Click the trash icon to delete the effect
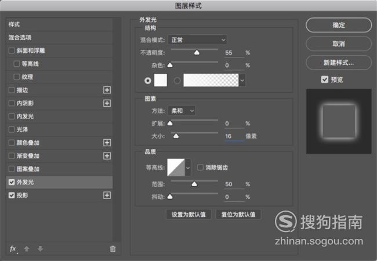The width and height of the screenshot is (377, 261). 113,249
